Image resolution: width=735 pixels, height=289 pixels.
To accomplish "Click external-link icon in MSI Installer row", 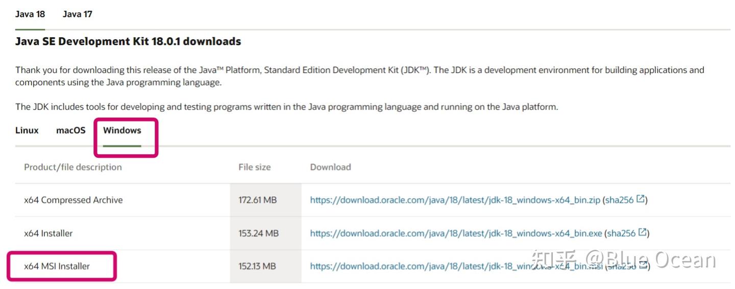I will (x=644, y=265).
